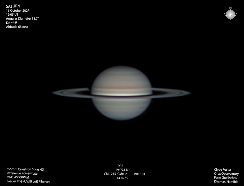Screen dimensions: 244x186
Task: Click the '2x Televue Powermate' line
Action: tap(22, 173)
